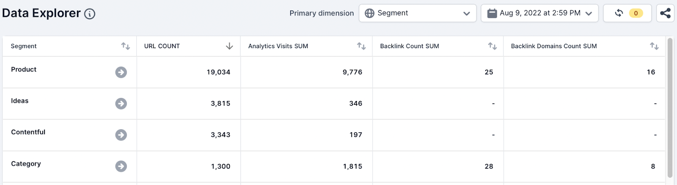Open the Segment primary dimension dropdown

pos(417,13)
